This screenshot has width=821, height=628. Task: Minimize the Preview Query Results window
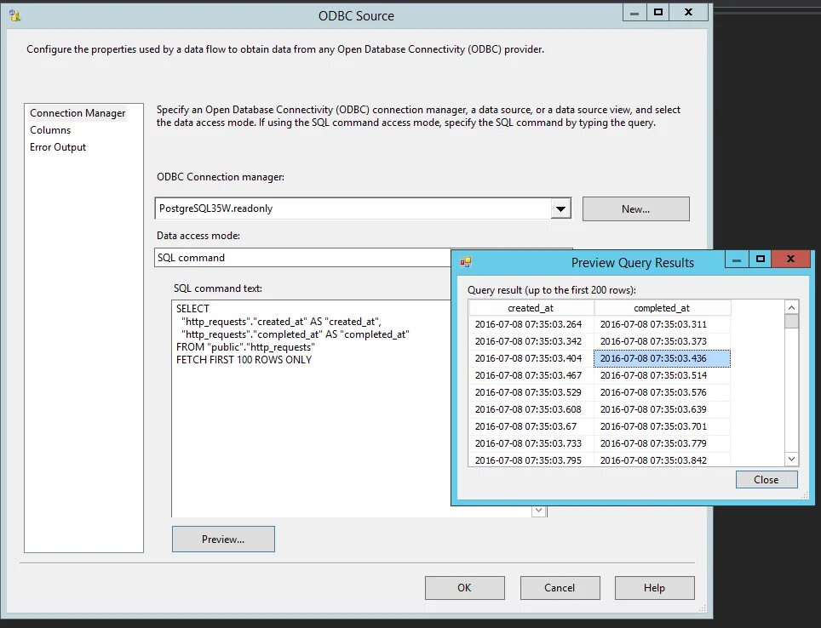[x=737, y=259]
